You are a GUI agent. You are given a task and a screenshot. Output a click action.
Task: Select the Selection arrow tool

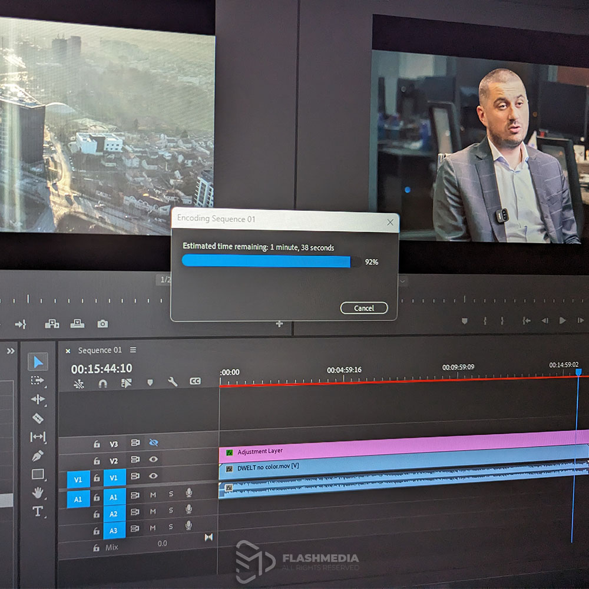tap(38, 362)
